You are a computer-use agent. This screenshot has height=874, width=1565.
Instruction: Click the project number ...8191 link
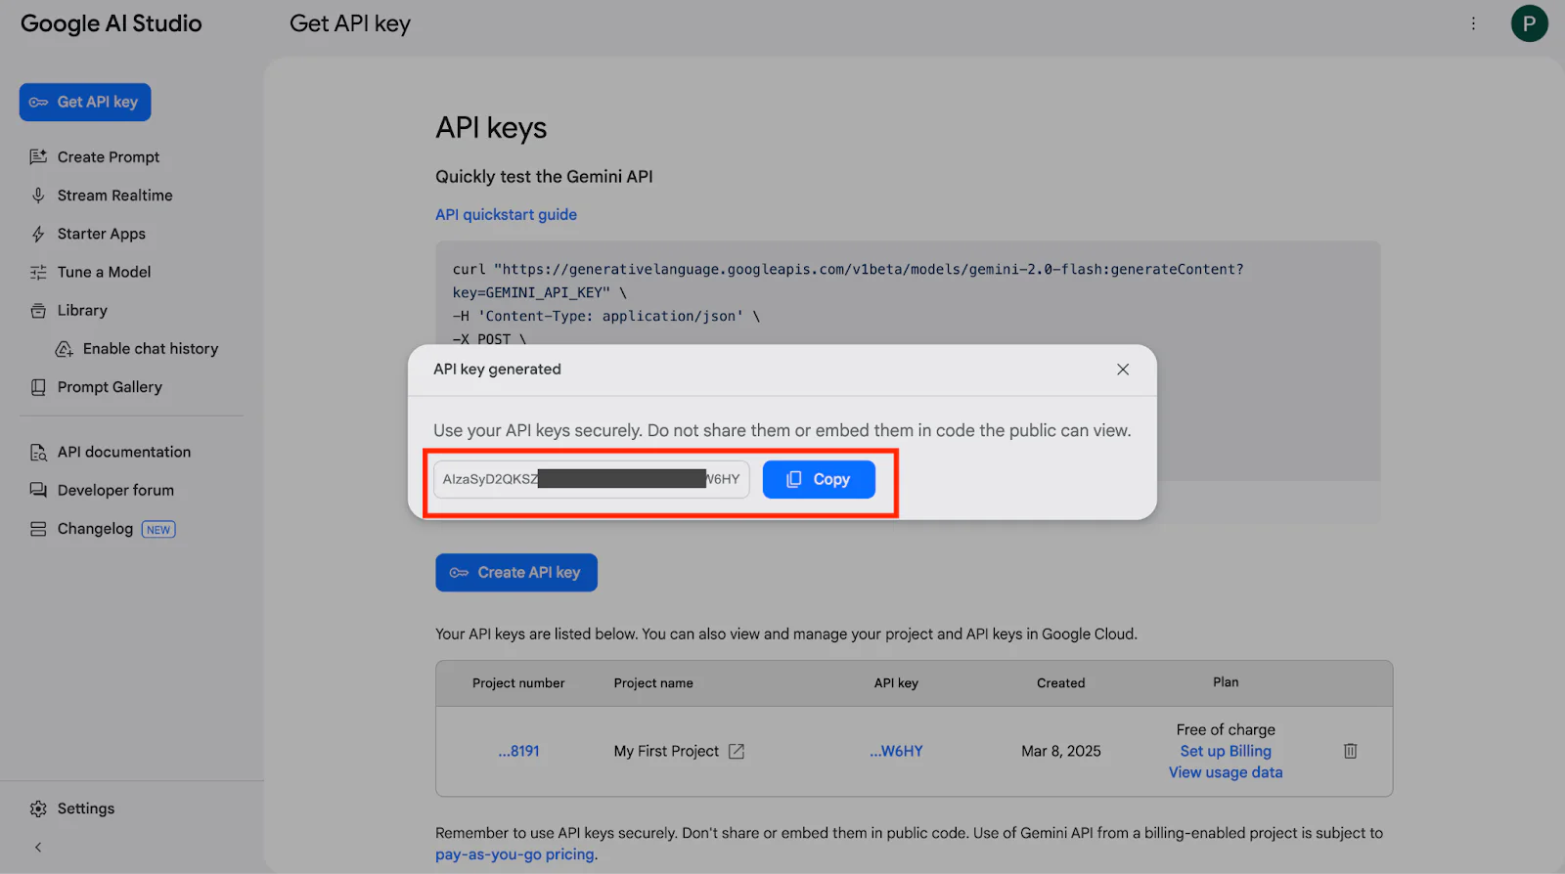pyautogui.click(x=518, y=751)
